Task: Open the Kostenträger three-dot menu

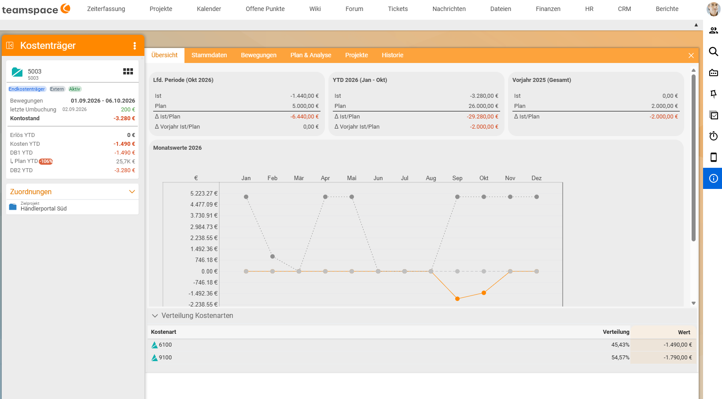Action: 135,46
